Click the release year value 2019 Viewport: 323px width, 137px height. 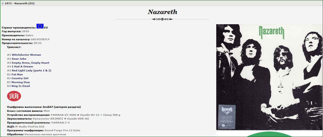pos(25,31)
